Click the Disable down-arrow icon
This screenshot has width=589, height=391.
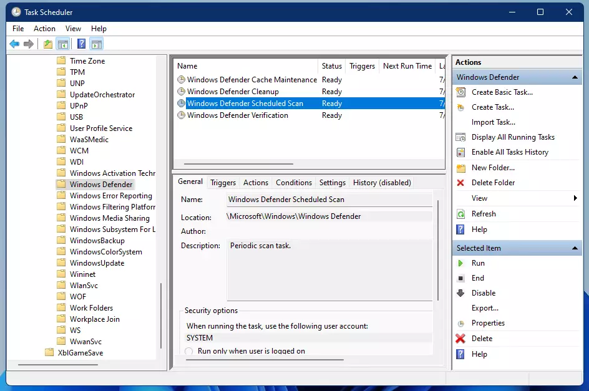460,293
